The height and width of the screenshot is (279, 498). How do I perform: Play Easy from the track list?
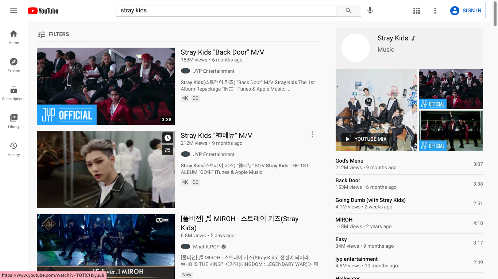[409, 243]
